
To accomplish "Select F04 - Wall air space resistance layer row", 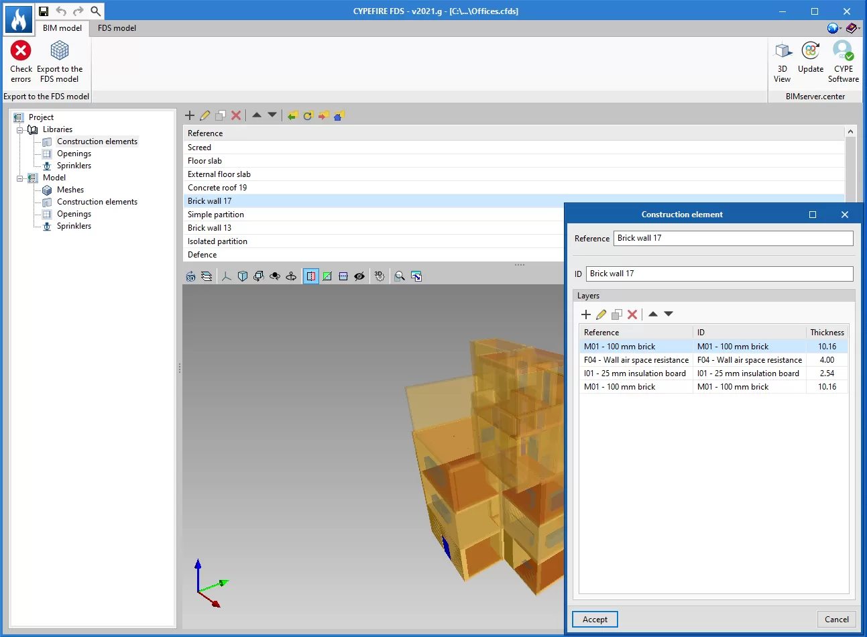I will [x=713, y=360].
